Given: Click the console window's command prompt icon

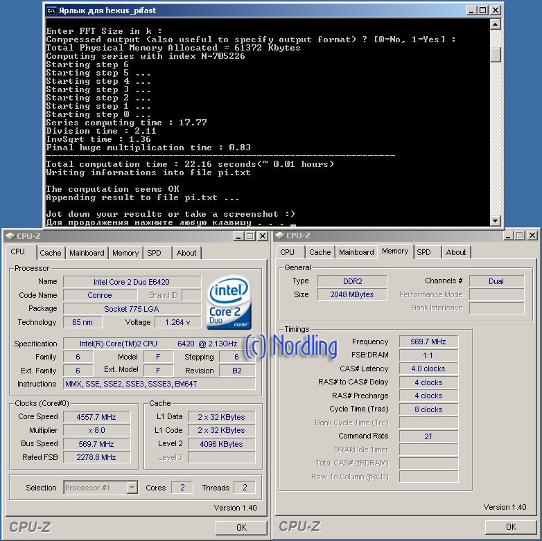Looking at the screenshot, I should click(x=51, y=10).
